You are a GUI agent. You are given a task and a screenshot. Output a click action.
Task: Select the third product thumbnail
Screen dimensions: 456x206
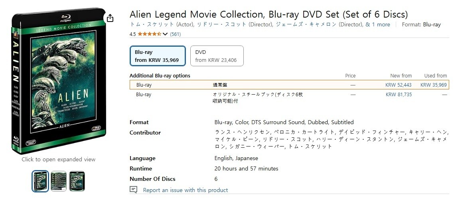pyautogui.click(x=77, y=181)
